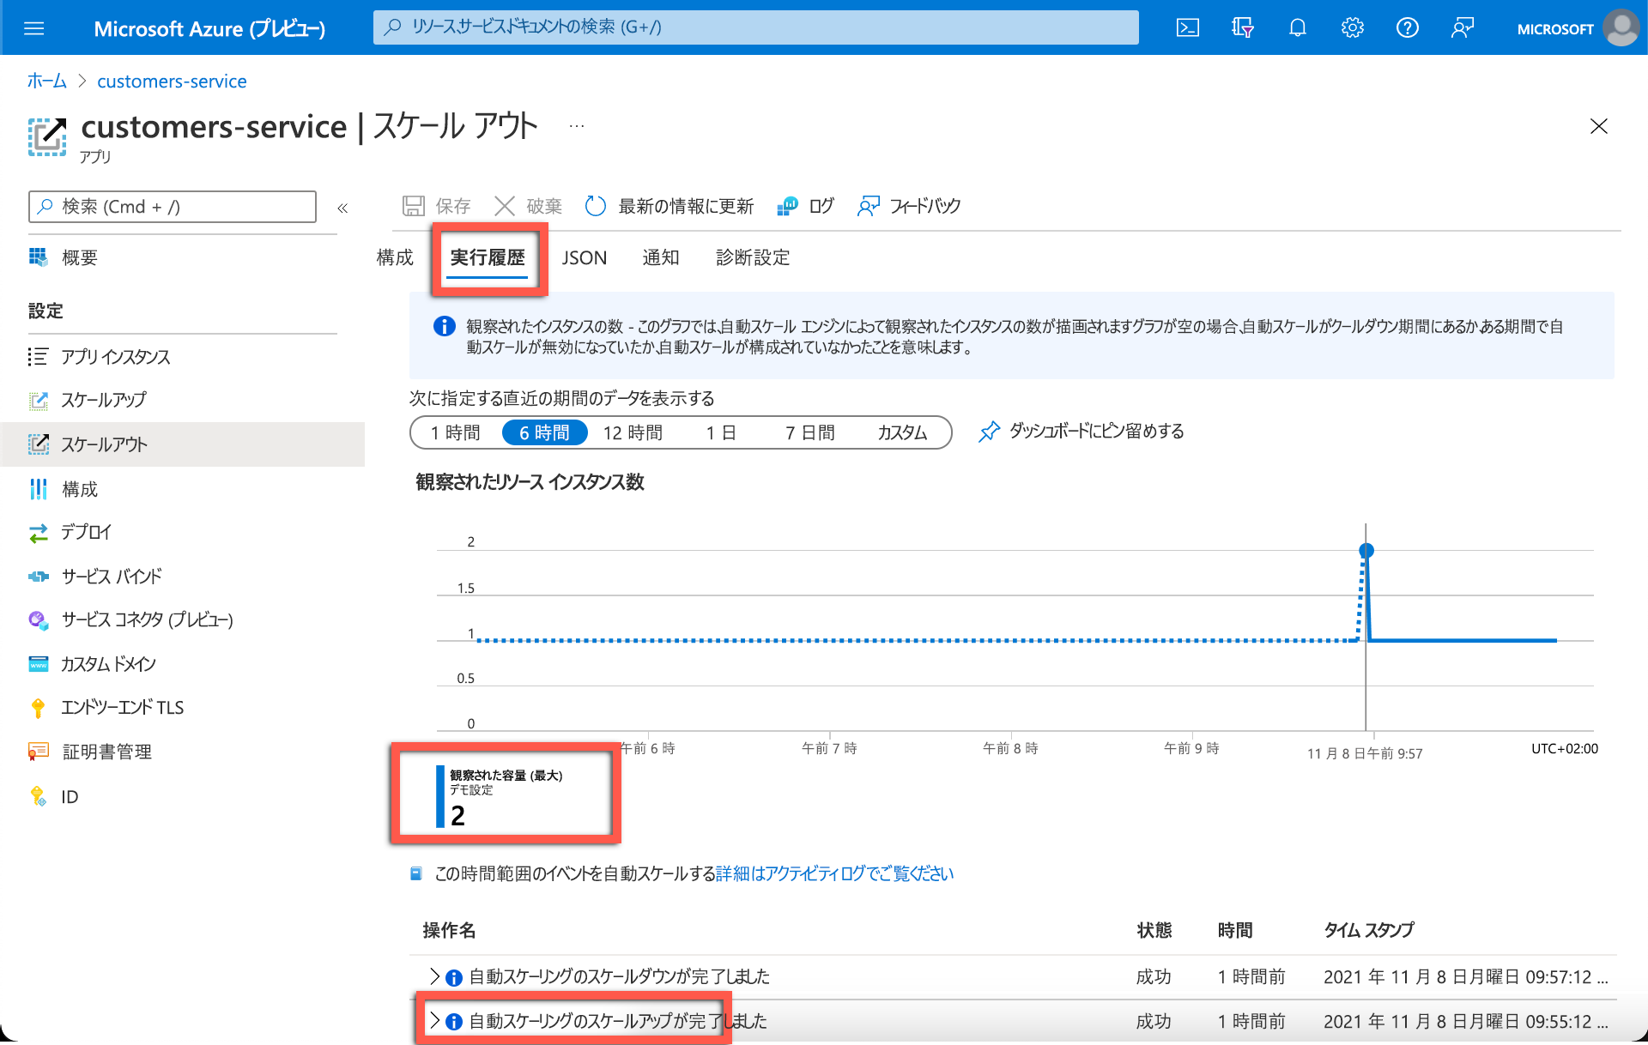The image size is (1648, 1045).
Task: Open the directories and subscriptions filter icon
Action: coord(1242,28)
